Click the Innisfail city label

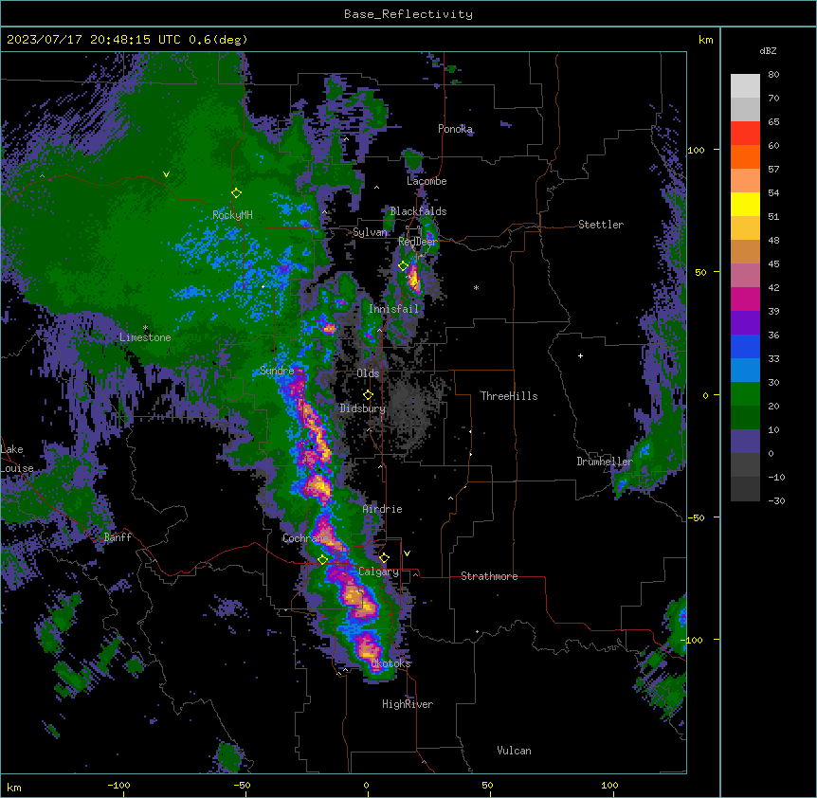393,309
